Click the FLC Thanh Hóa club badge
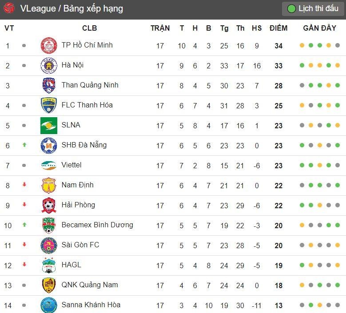The width and height of the screenshot is (346, 313). pyautogui.click(x=48, y=105)
